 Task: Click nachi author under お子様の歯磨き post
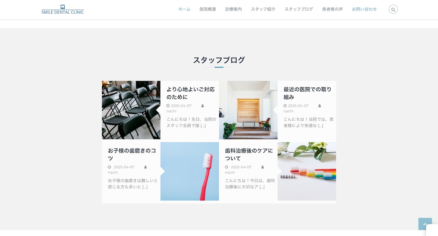pyautogui.click(x=113, y=173)
